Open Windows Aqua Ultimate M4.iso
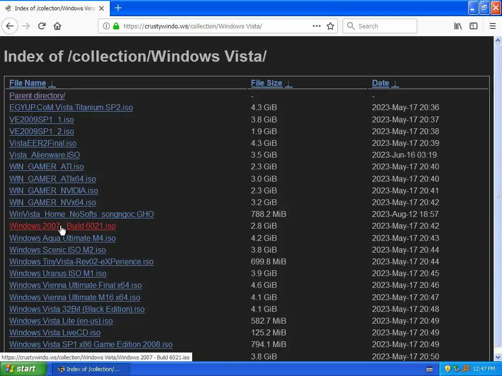This screenshot has width=502, height=376. [62, 238]
